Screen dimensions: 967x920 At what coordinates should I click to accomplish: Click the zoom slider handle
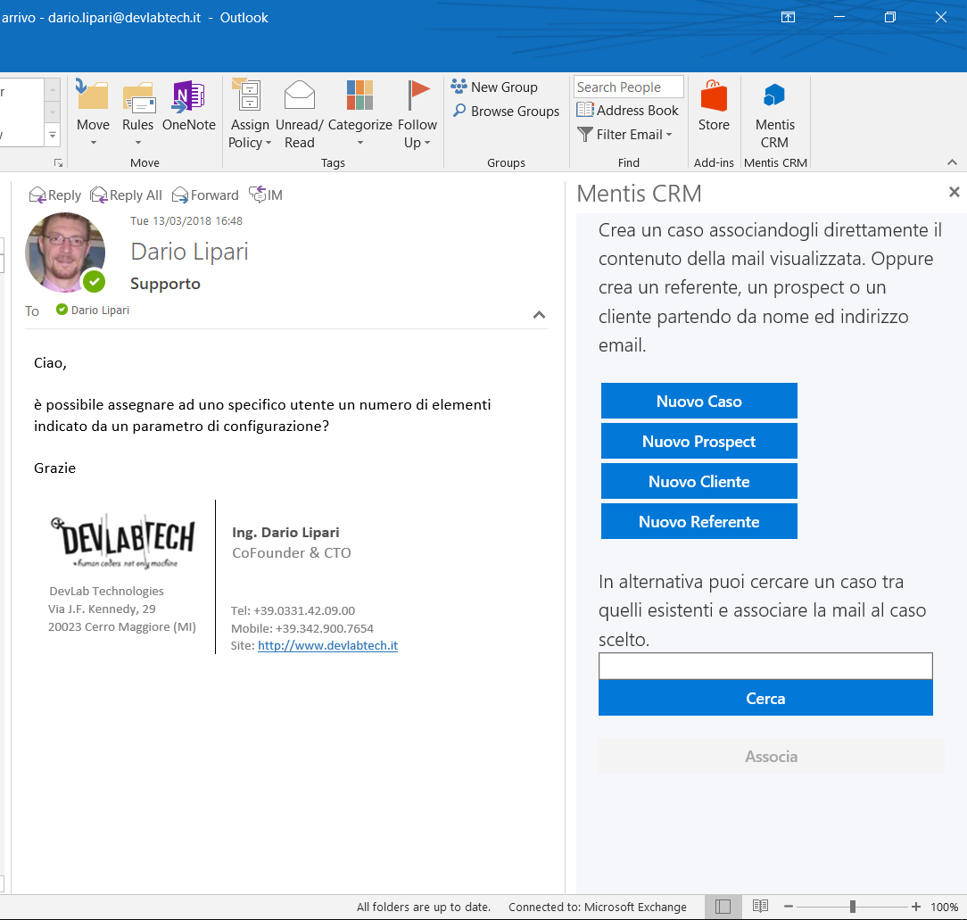pos(852,907)
